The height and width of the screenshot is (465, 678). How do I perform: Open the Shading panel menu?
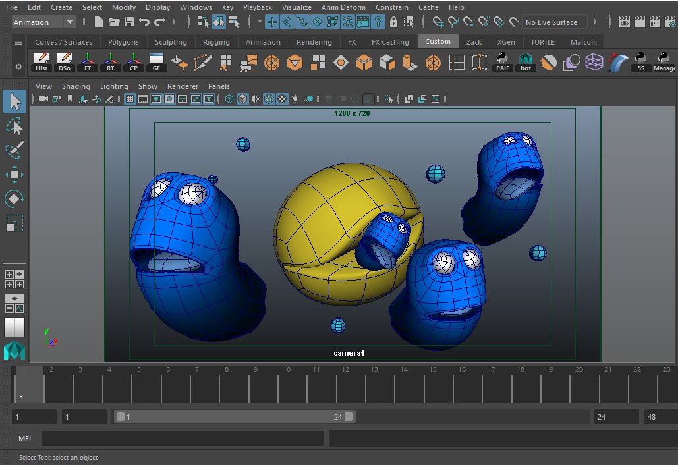[76, 86]
